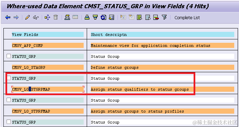
Task: Delete using the trash can icon
Action: [56, 17]
